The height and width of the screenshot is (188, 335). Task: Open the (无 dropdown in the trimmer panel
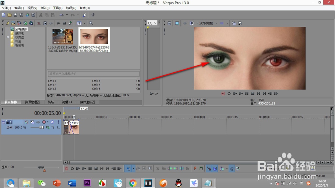pos(152,23)
